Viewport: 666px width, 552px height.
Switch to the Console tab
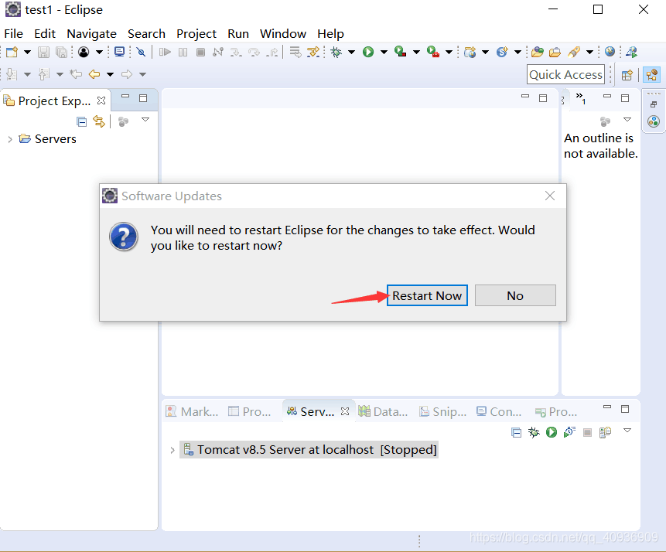[499, 411]
